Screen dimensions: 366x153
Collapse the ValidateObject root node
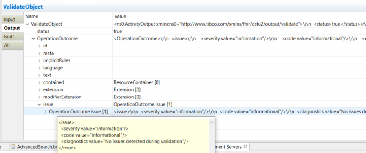click(27, 24)
